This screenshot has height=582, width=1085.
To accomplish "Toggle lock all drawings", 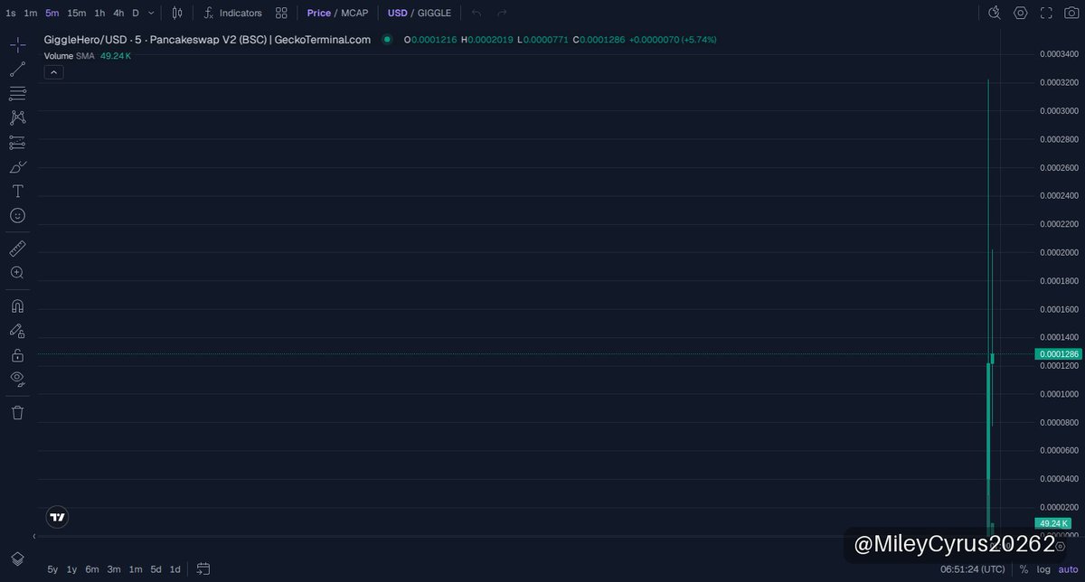I will point(17,355).
